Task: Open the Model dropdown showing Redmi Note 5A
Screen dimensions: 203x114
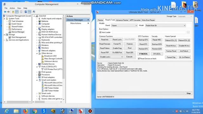Action: 166,25
